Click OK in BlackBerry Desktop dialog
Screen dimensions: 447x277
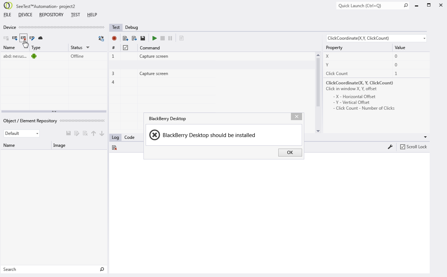(x=290, y=153)
